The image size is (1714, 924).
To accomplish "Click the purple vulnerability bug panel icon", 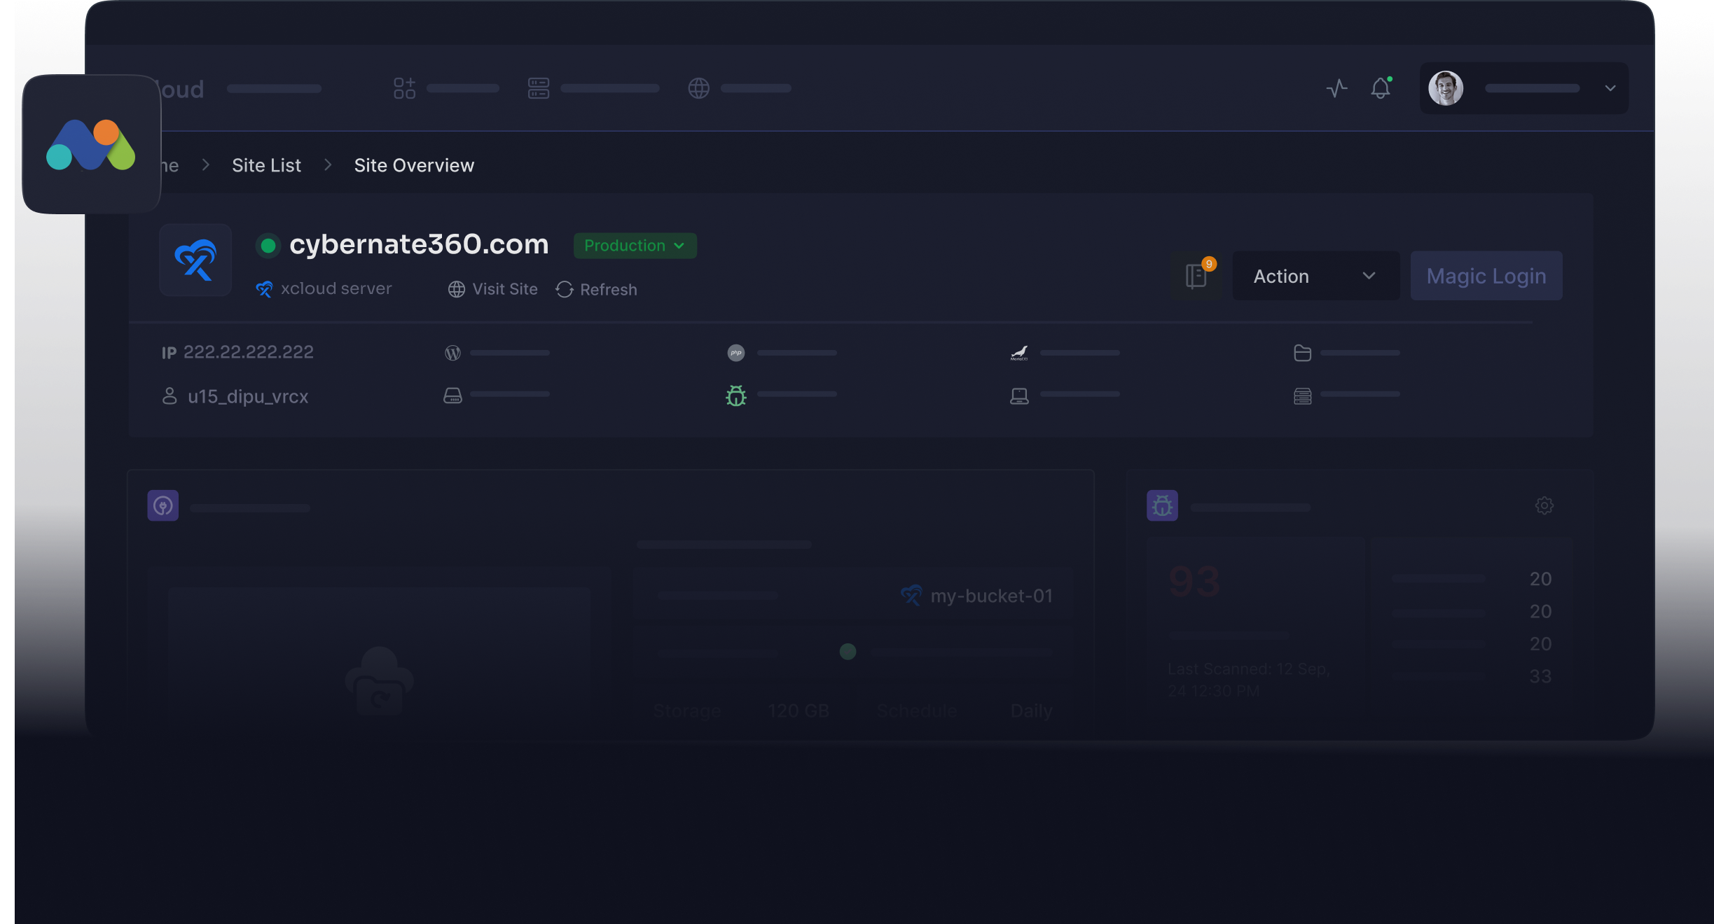I will (1162, 505).
